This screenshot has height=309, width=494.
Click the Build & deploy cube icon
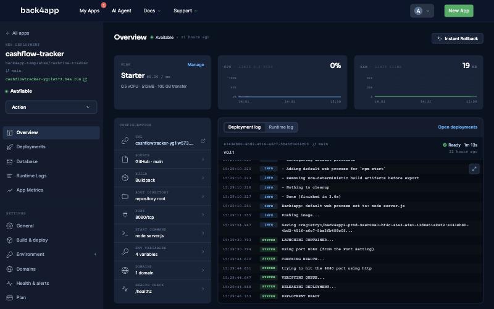[x=9, y=240]
